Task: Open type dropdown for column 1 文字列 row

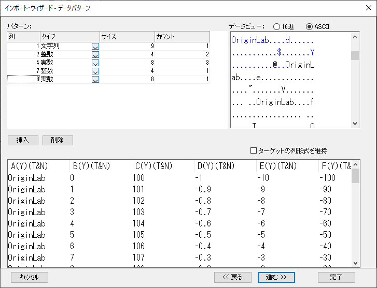Action: (x=95, y=46)
